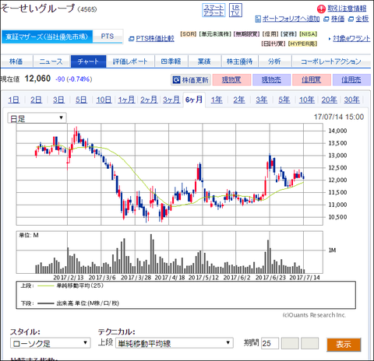This screenshot has height=361, width=374.
Task: Select the 東証マザーズ market tab
Action: pyautogui.click(x=47, y=37)
